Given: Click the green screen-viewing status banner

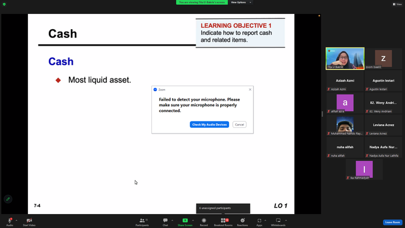Looking at the screenshot, I should [x=202, y=3].
